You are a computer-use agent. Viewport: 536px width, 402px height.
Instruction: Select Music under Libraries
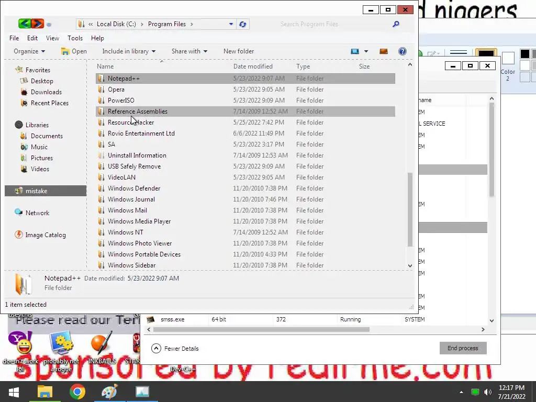tap(34, 147)
